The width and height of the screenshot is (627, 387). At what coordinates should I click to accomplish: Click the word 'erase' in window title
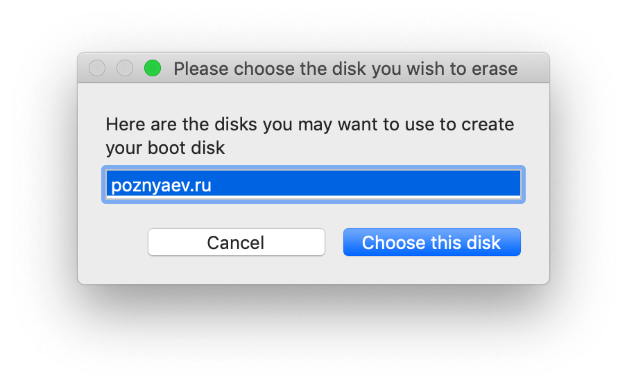coord(493,69)
